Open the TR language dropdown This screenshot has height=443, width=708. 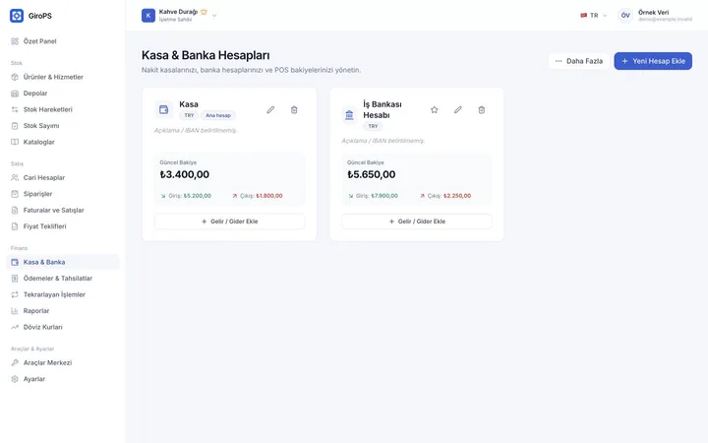[594, 16]
